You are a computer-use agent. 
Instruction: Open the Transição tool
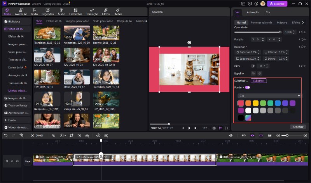(x=92, y=12)
